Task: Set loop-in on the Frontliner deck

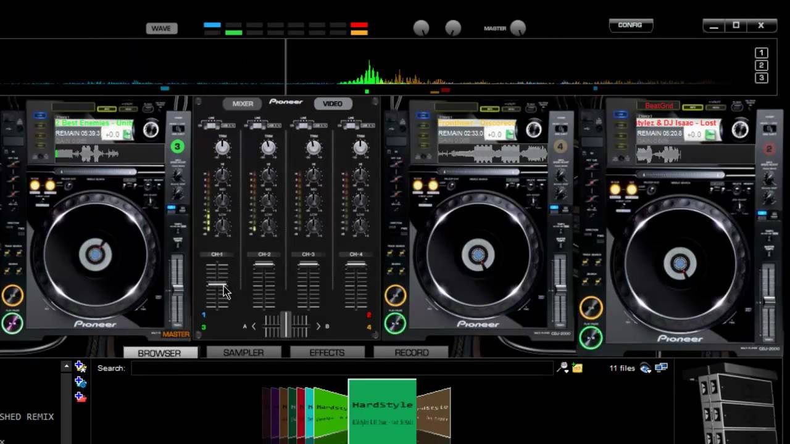Action: pos(418,185)
